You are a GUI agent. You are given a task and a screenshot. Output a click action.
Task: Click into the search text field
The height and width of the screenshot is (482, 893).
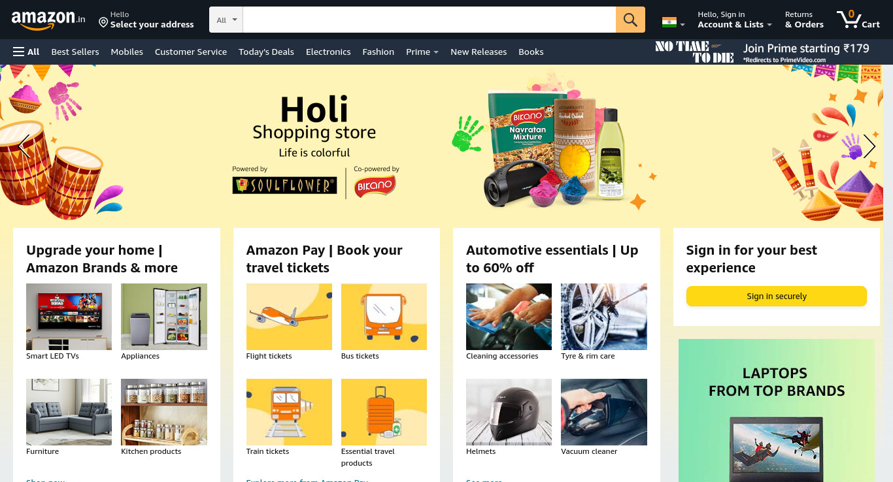[x=429, y=20]
